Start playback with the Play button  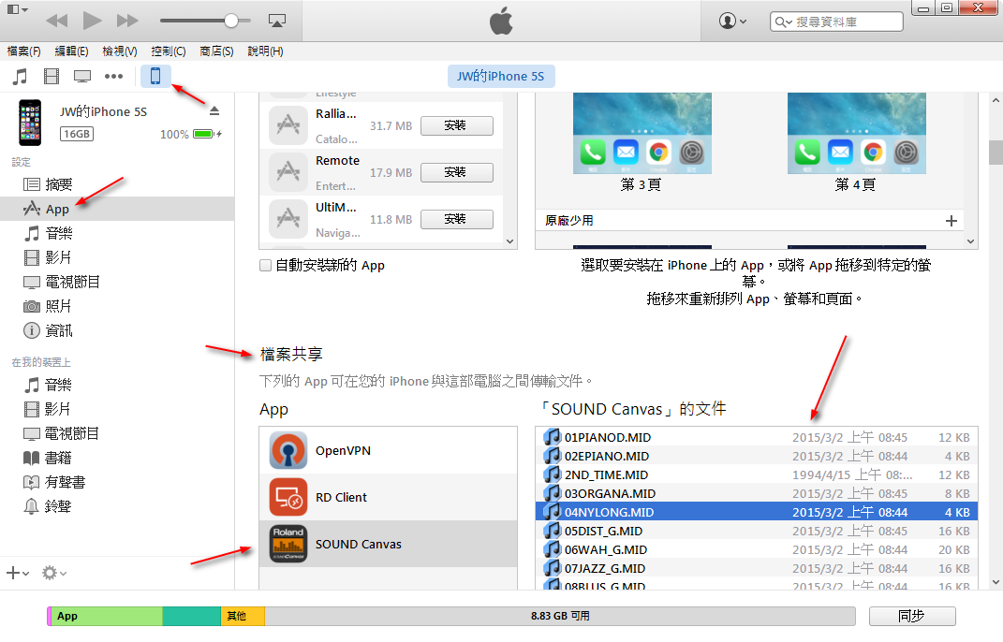pyautogui.click(x=92, y=21)
